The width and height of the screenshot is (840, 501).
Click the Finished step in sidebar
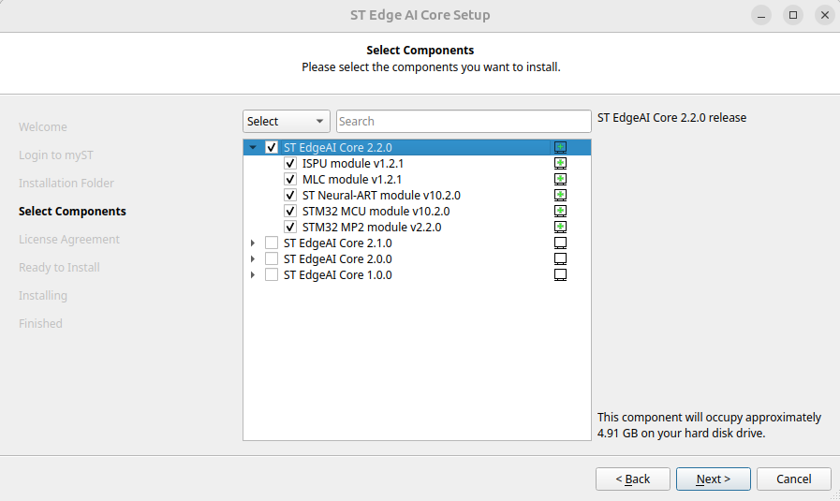click(40, 324)
